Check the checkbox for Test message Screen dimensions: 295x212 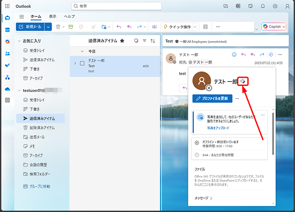[82, 63]
